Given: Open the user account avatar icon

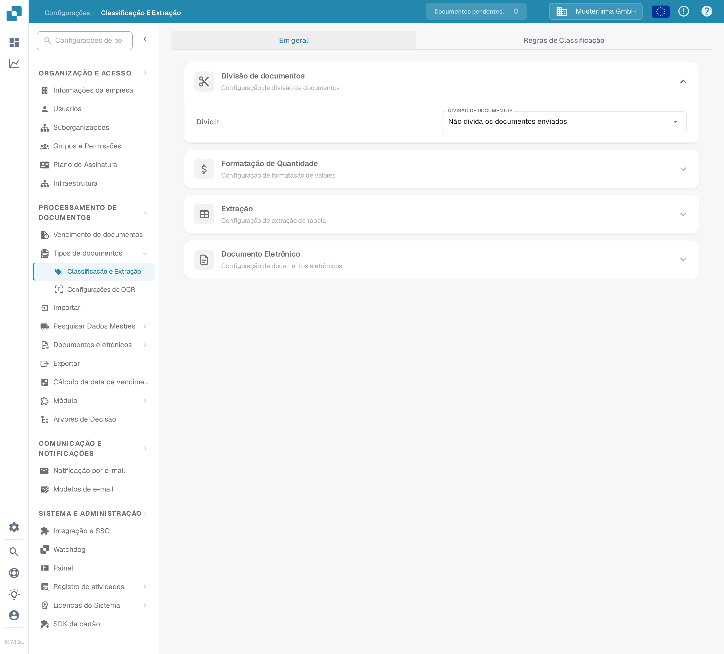Looking at the screenshot, I should tap(14, 615).
